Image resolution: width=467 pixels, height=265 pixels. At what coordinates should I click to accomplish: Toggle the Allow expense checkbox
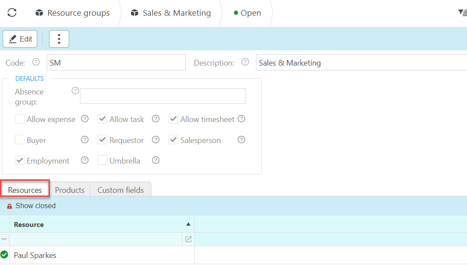pos(20,119)
